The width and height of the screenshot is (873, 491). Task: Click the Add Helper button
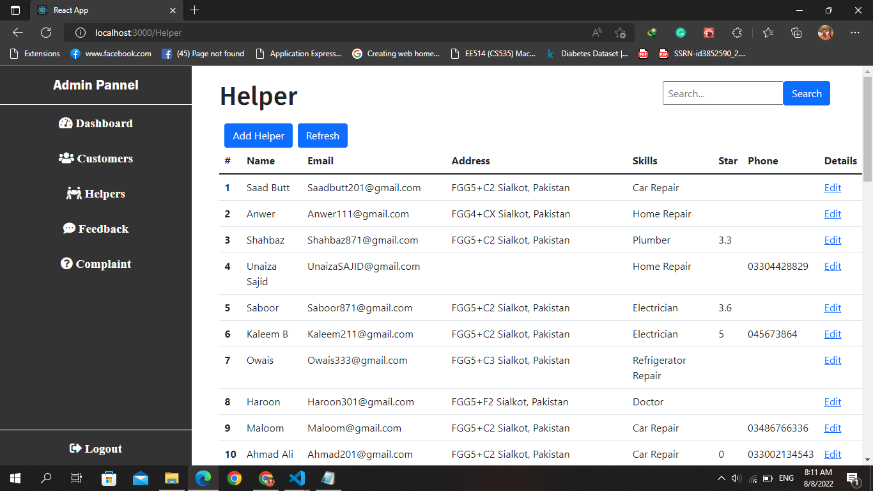pyautogui.click(x=258, y=136)
